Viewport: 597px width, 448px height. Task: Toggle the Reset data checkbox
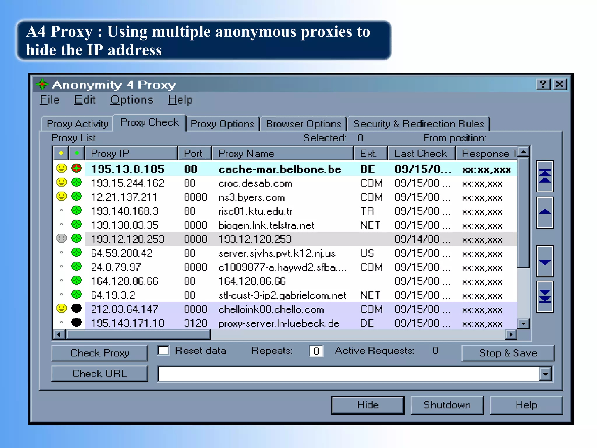(164, 350)
